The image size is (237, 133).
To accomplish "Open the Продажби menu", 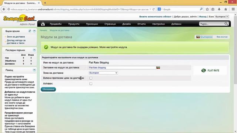I will point(56,24).
